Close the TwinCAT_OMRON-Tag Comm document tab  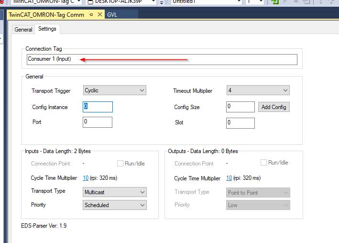(99, 14)
